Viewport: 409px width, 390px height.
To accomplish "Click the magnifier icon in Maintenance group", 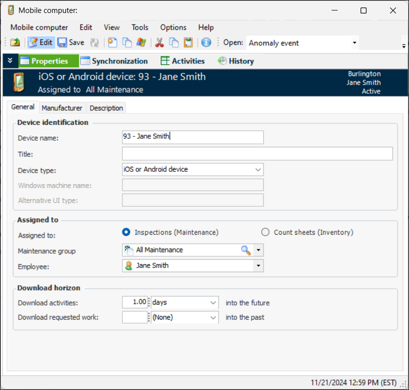I will pos(246,250).
